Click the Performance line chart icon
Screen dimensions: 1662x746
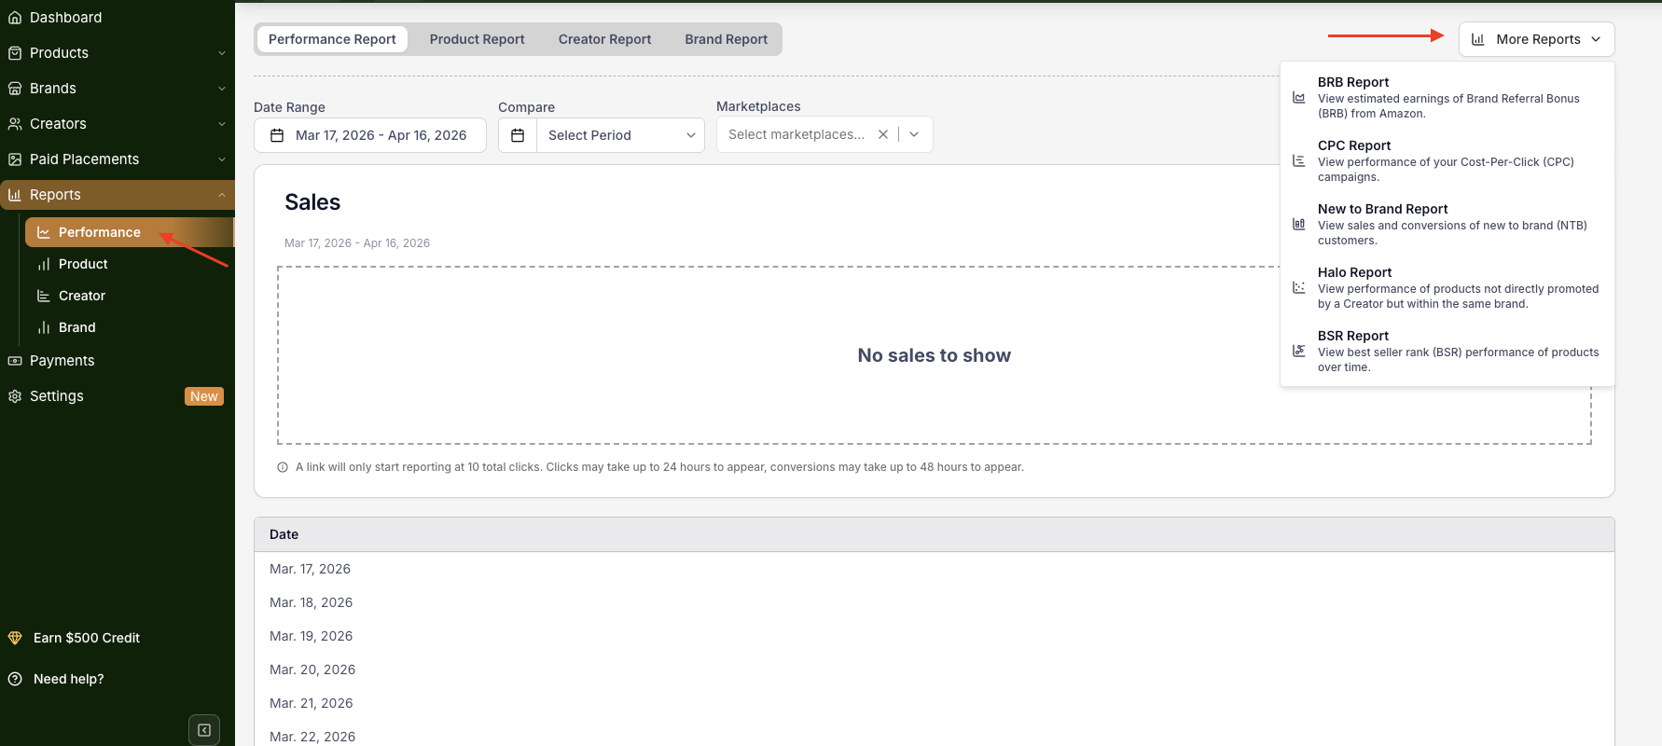click(44, 232)
